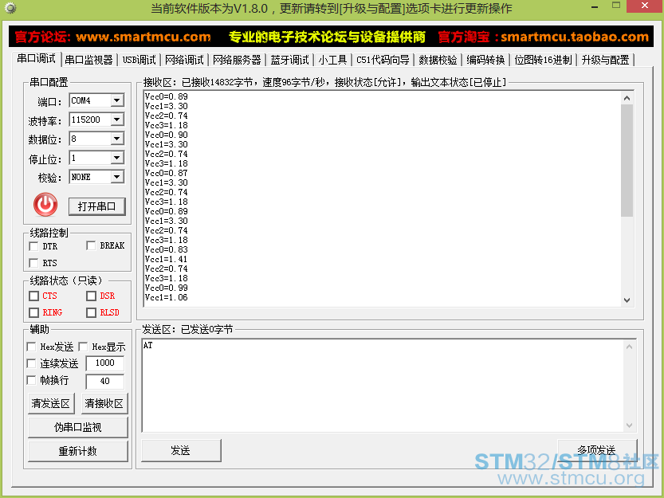Click the 重新计数 button
The image size is (664, 498).
78,451
